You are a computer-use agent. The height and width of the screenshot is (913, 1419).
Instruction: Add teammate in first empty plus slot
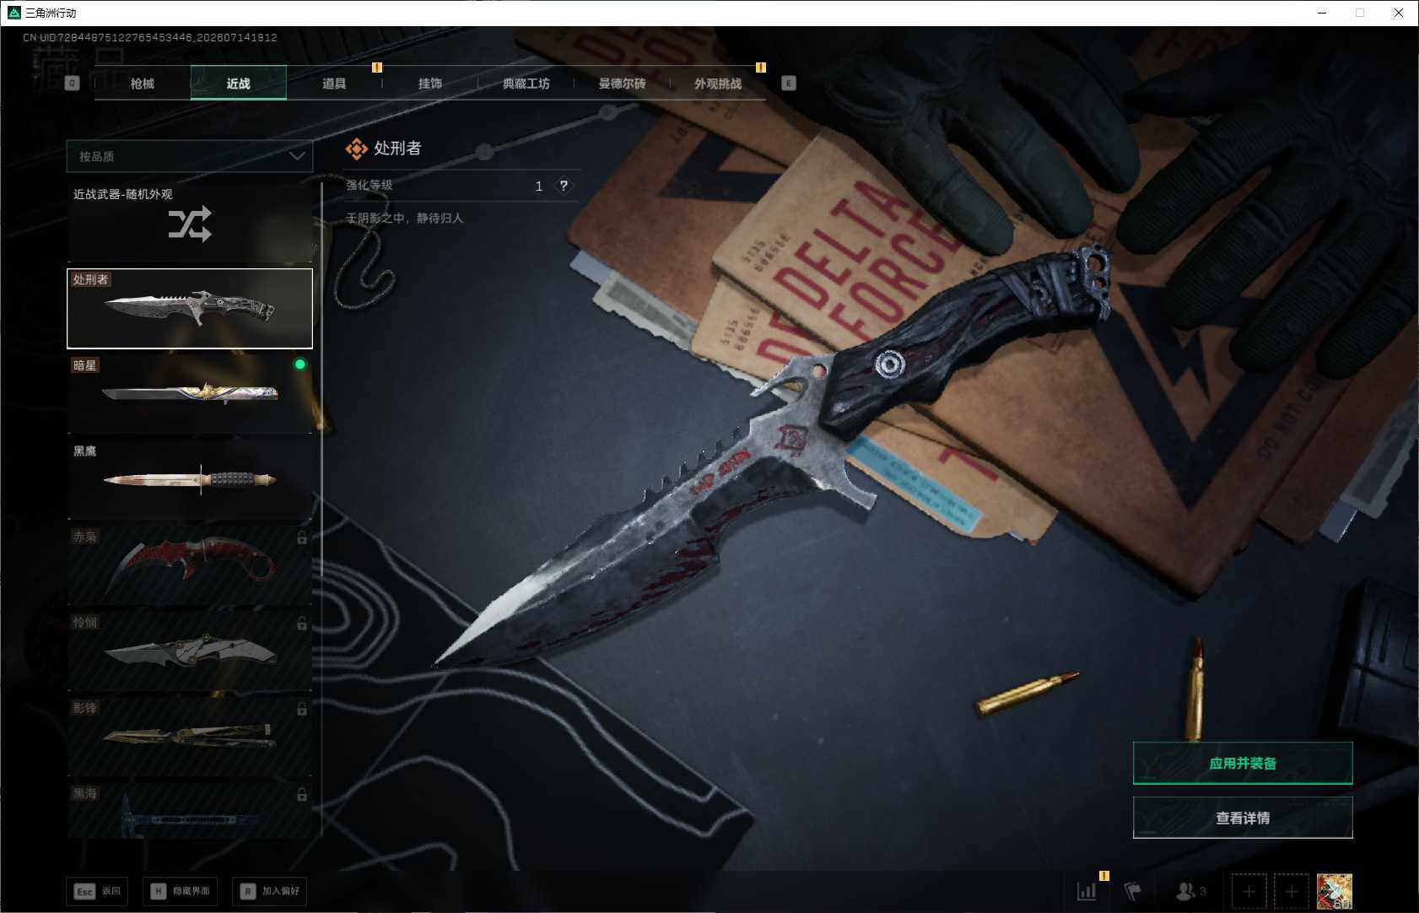[1249, 891]
